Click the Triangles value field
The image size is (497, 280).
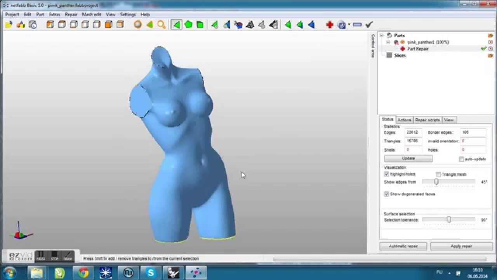click(413, 141)
